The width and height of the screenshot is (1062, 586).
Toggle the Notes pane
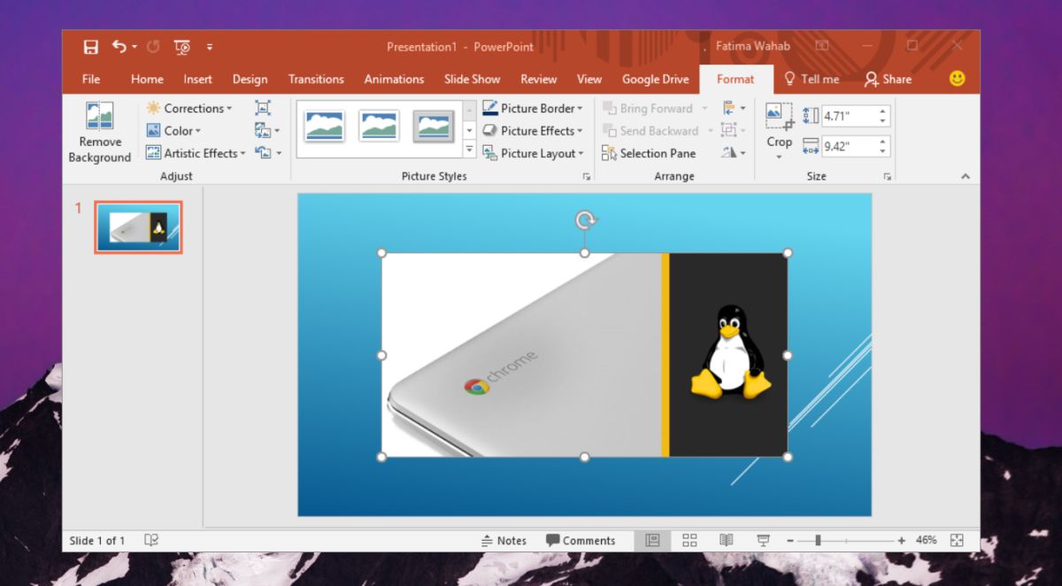503,540
